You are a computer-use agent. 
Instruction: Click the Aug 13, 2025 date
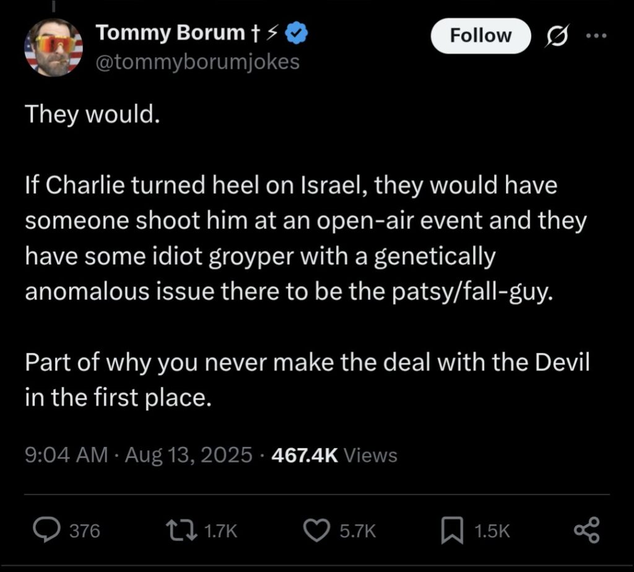[188, 456]
